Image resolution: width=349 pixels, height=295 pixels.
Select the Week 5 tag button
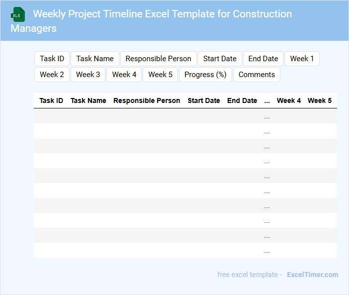coord(161,75)
